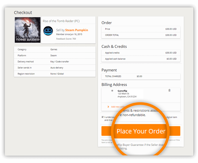Expand the Add new address chevron
Viewport: 198px width, 163px height.
tap(108, 107)
